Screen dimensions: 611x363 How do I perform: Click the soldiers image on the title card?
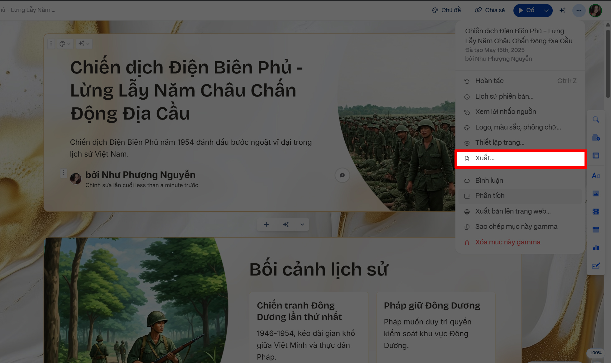pos(397,157)
